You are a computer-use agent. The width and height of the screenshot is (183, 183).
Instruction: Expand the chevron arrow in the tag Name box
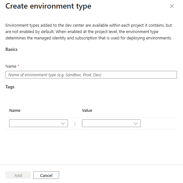[63, 124]
